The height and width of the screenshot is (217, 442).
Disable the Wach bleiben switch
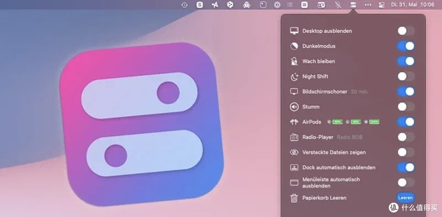tap(406, 61)
